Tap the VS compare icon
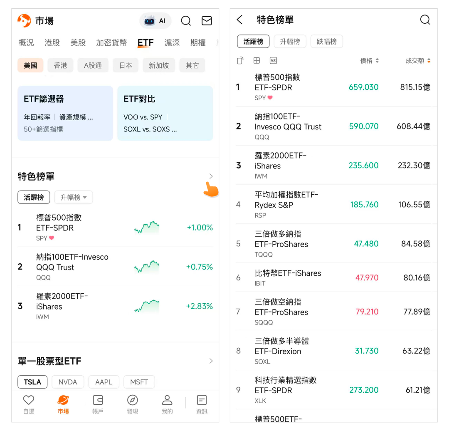Screen dimensions: 449x431 pos(273,61)
